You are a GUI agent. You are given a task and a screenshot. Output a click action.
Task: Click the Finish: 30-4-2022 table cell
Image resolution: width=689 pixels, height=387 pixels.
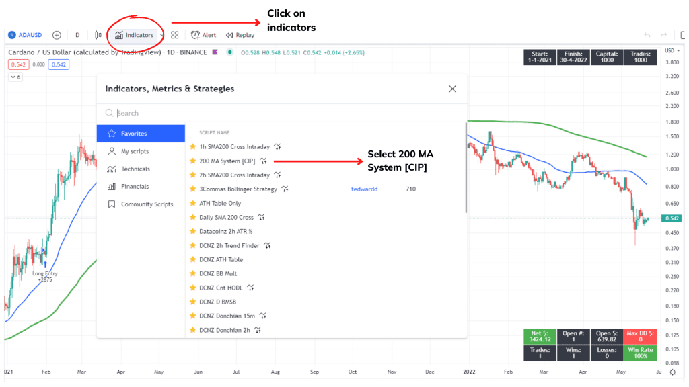click(x=573, y=57)
